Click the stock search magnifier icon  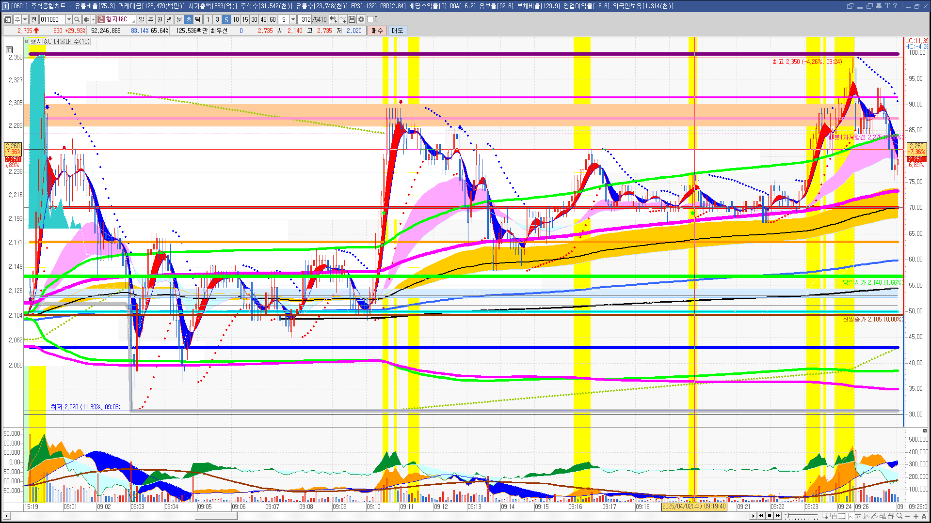[77, 19]
